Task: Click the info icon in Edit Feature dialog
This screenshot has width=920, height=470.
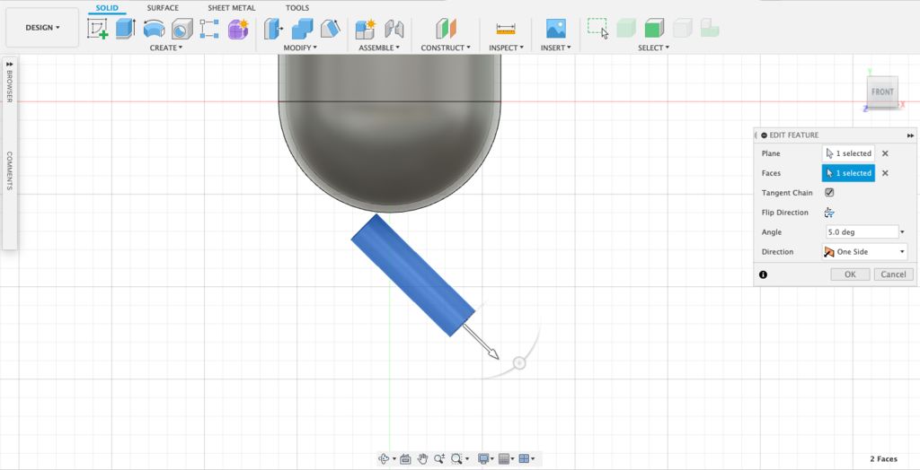Action: coord(763,274)
